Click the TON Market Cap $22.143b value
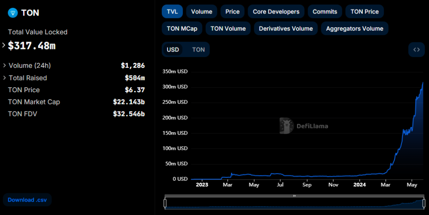The height and width of the screenshot is (215, 429). (129, 102)
